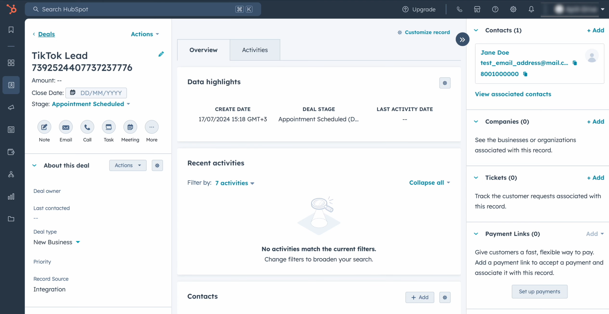Switch to the Overview tab

click(x=204, y=50)
